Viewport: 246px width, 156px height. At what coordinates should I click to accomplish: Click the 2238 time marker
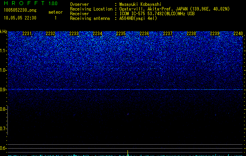(x=191, y=34)
